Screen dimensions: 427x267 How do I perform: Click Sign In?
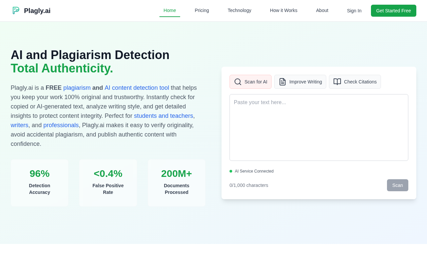point(354,11)
